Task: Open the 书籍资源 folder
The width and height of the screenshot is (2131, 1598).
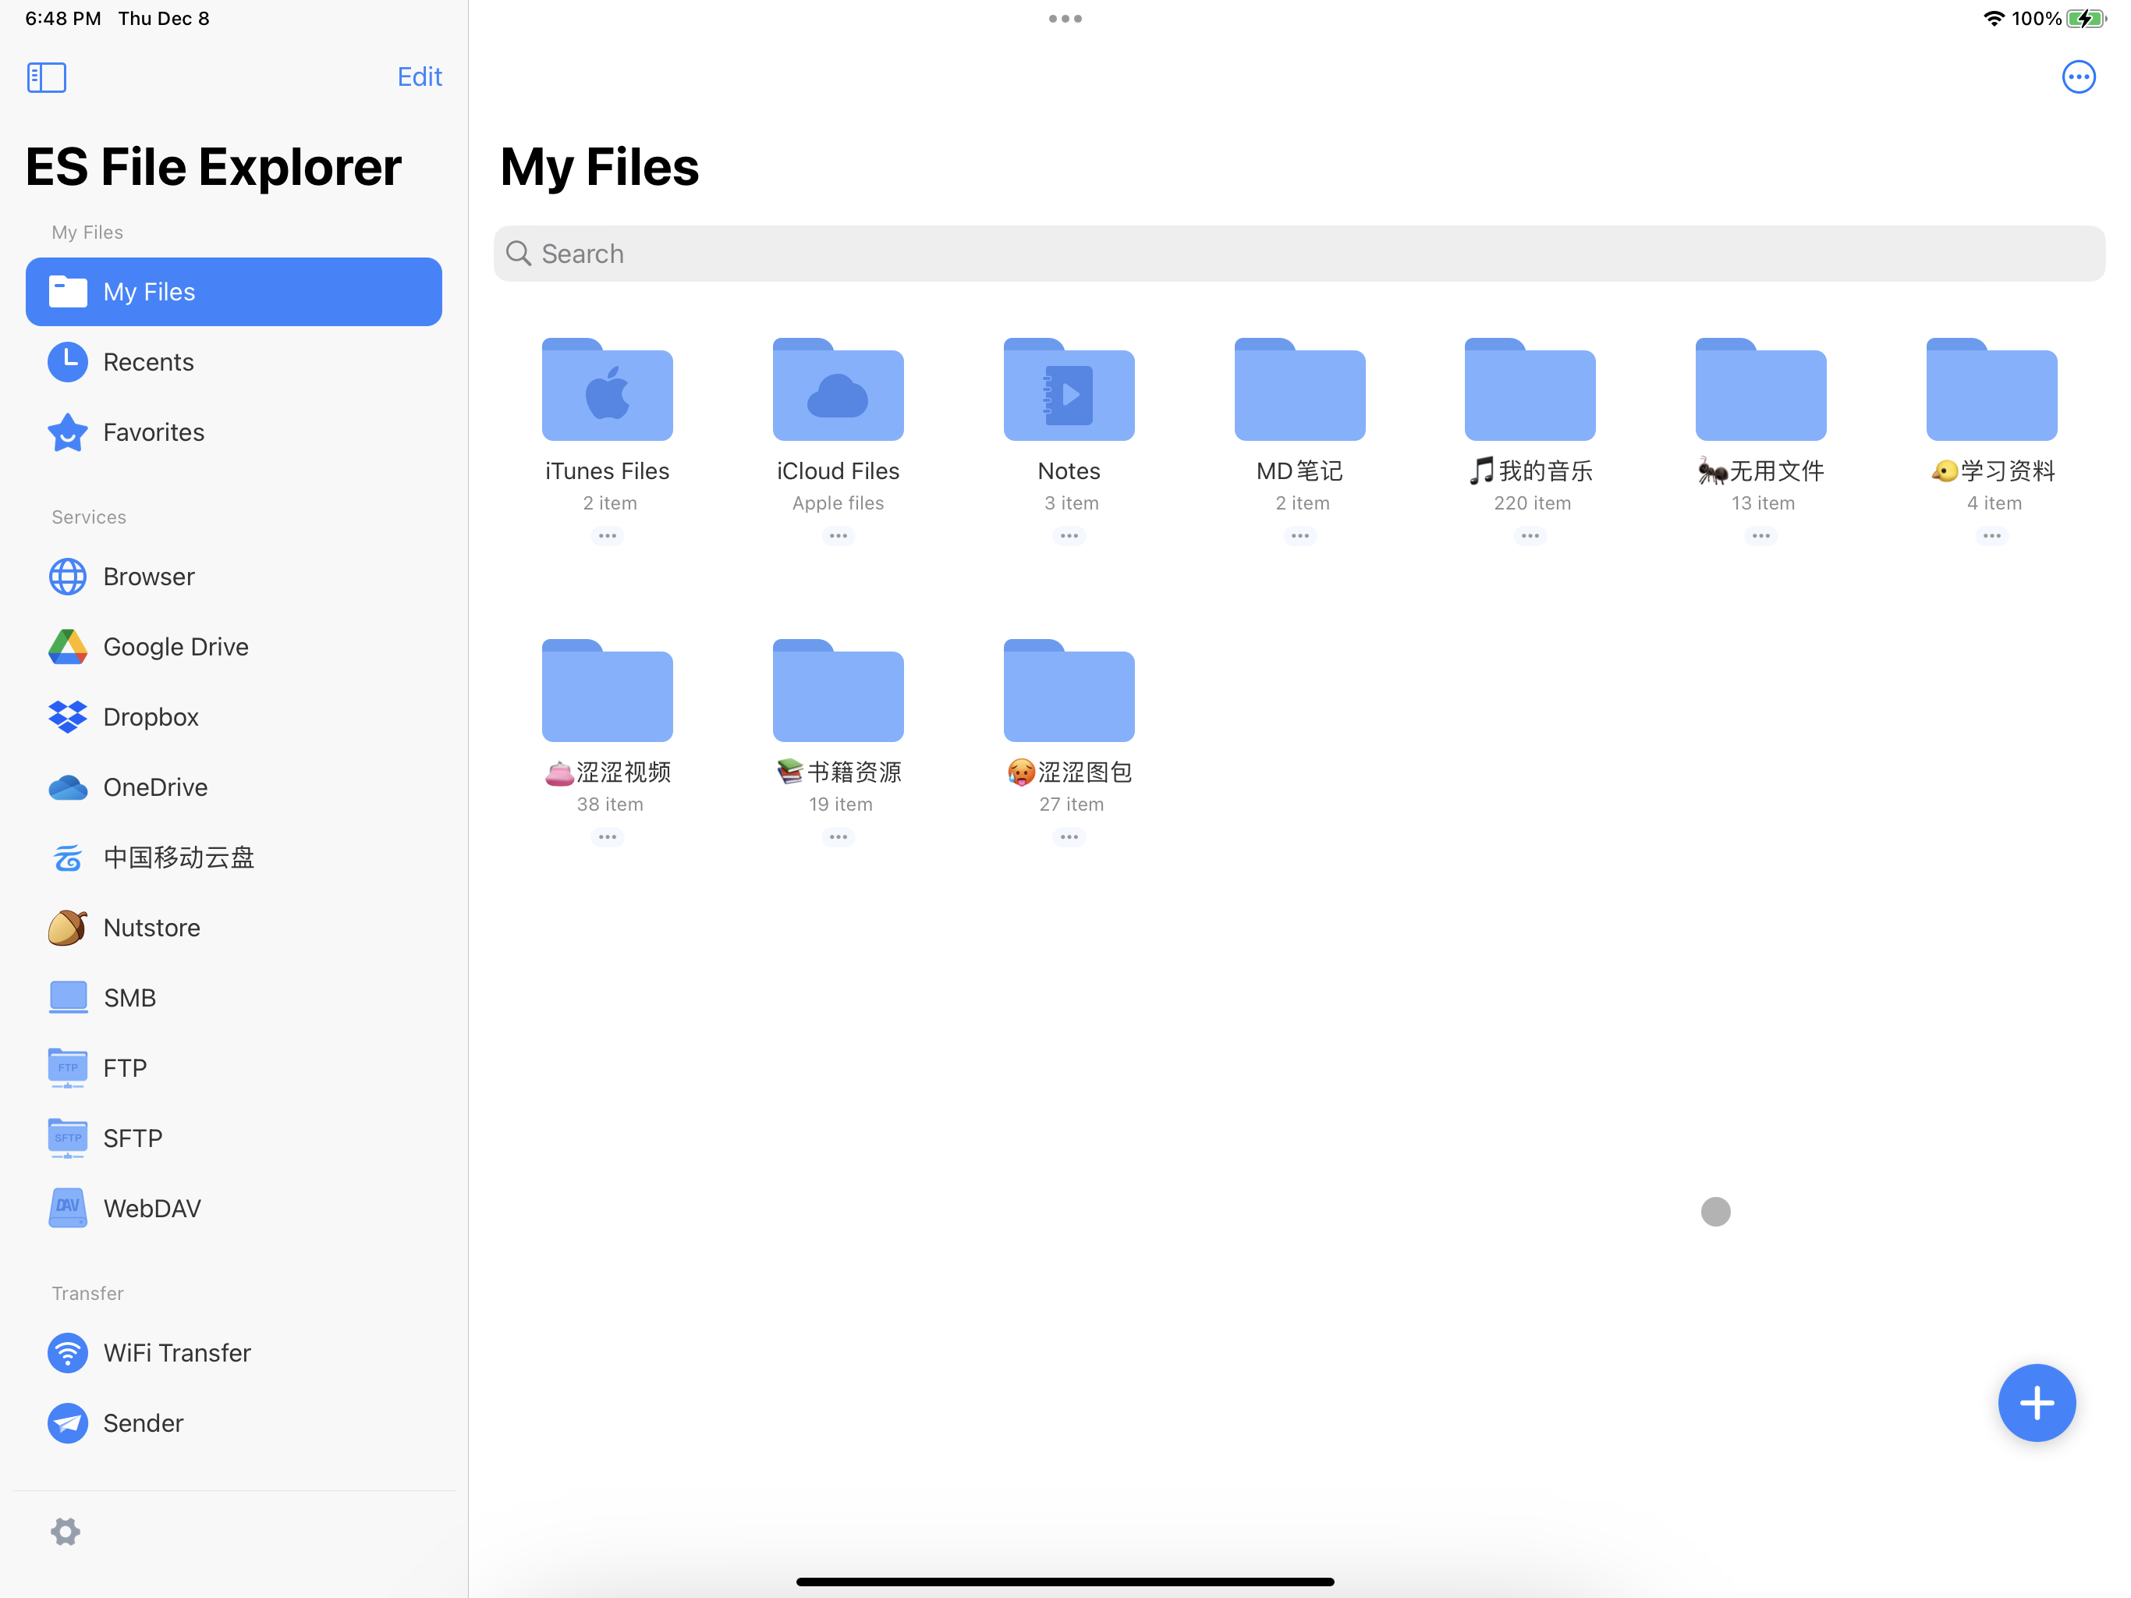Action: (837, 690)
